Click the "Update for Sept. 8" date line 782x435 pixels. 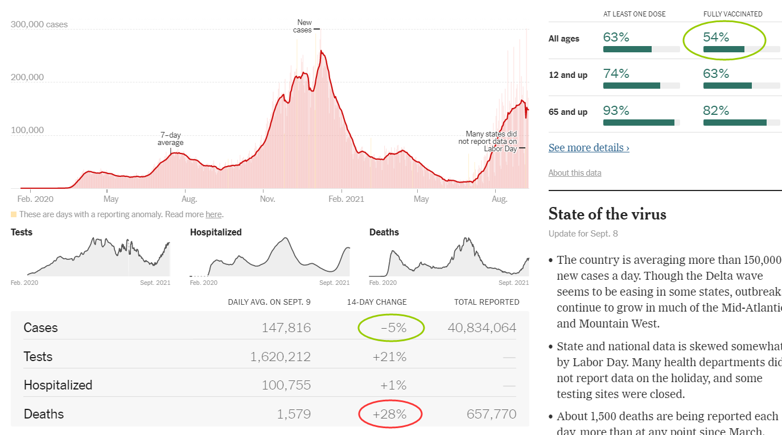click(583, 234)
